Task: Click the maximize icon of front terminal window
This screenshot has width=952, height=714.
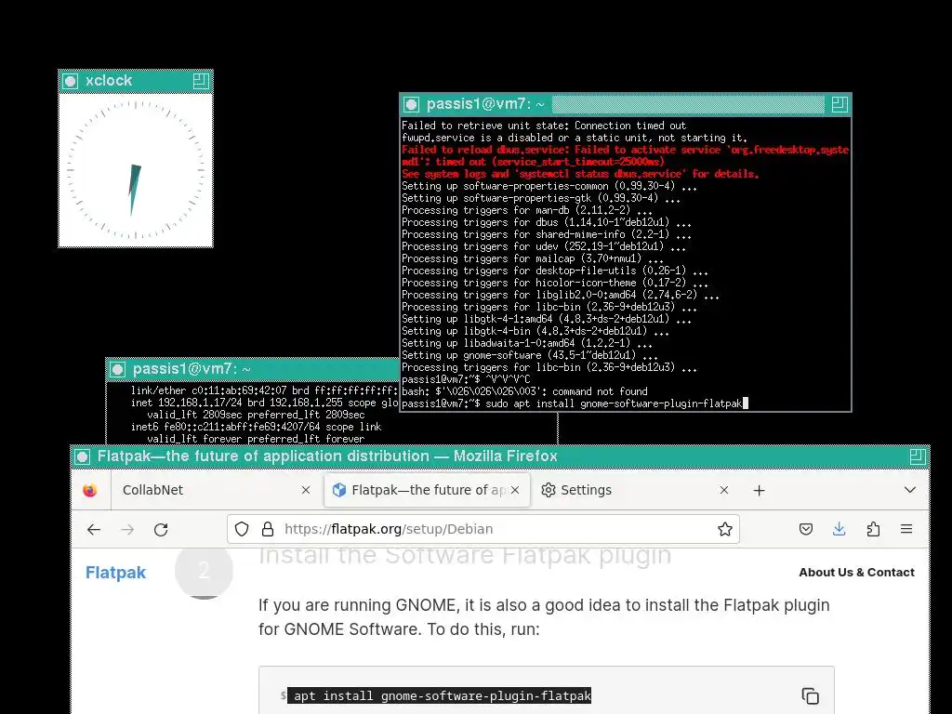Action: (840, 104)
